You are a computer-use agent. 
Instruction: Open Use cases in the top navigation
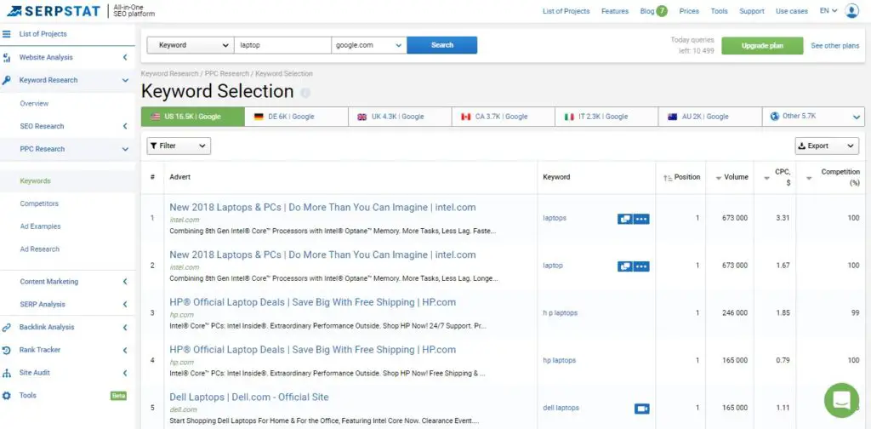coord(792,11)
